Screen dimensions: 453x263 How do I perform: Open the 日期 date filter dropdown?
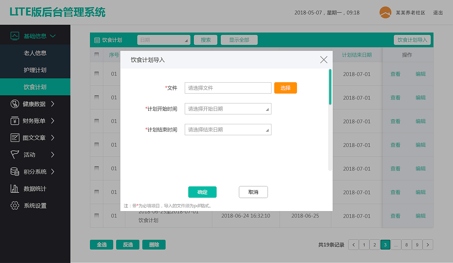click(x=164, y=40)
